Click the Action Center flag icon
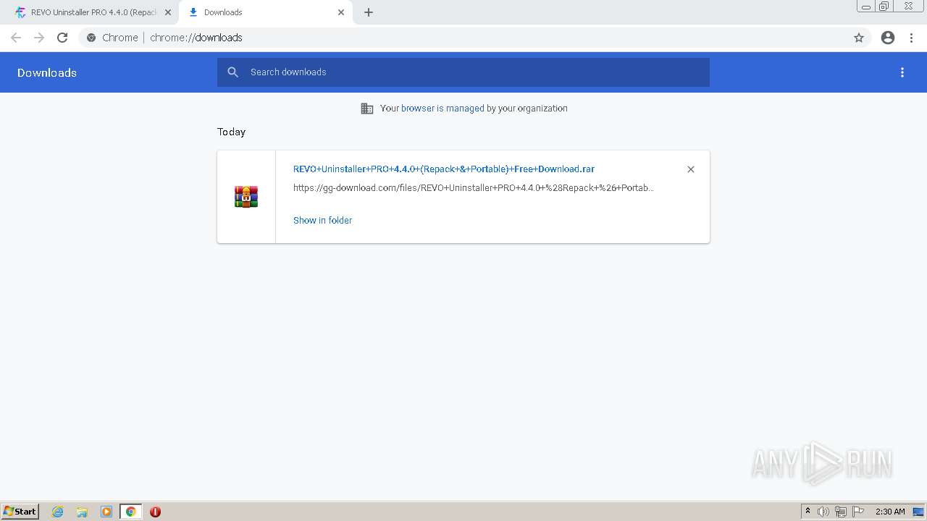The width and height of the screenshot is (927, 521). (858, 512)
